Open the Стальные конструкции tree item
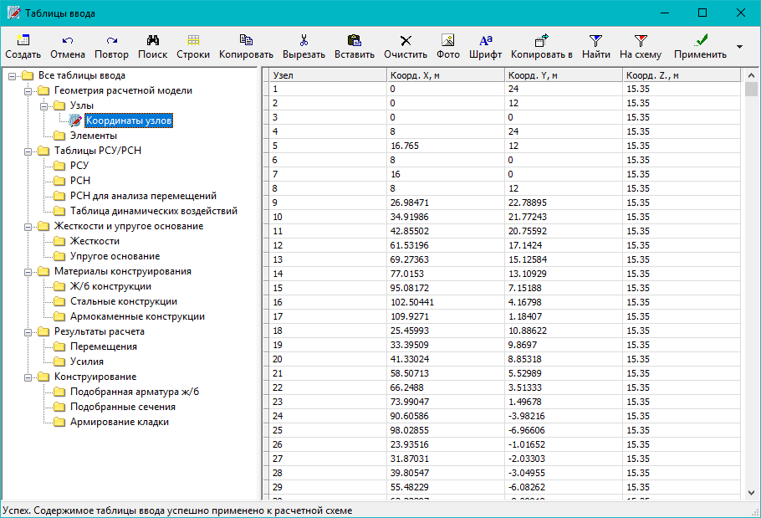 (x=123, y=301)
